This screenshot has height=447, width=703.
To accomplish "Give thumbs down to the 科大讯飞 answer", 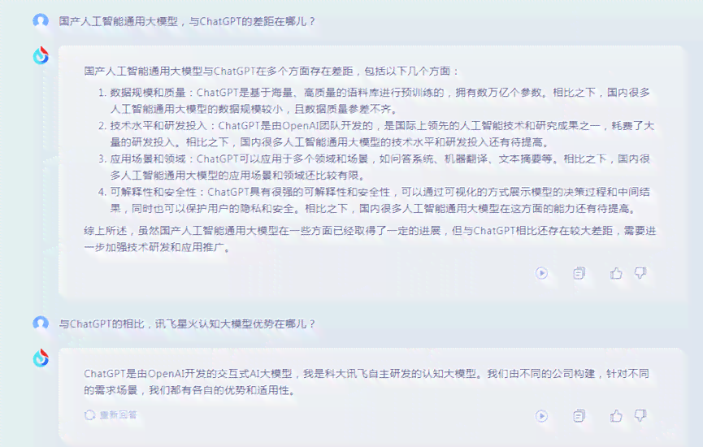I will pyautogui.click(x=640, y=416).
